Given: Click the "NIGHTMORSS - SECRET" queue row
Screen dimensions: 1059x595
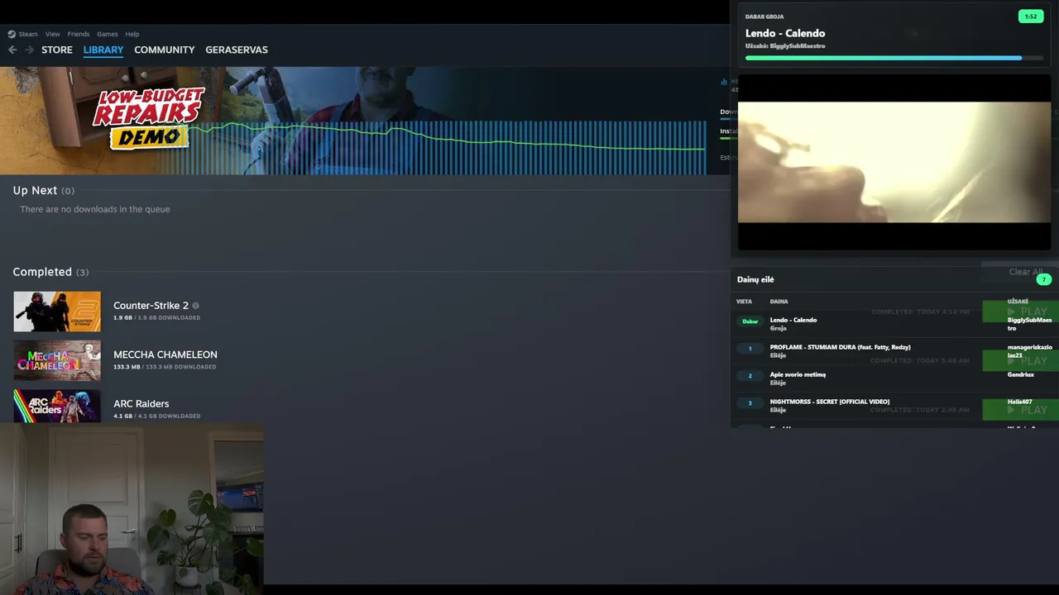Looking at the screenshot, I should click(894, 405).
